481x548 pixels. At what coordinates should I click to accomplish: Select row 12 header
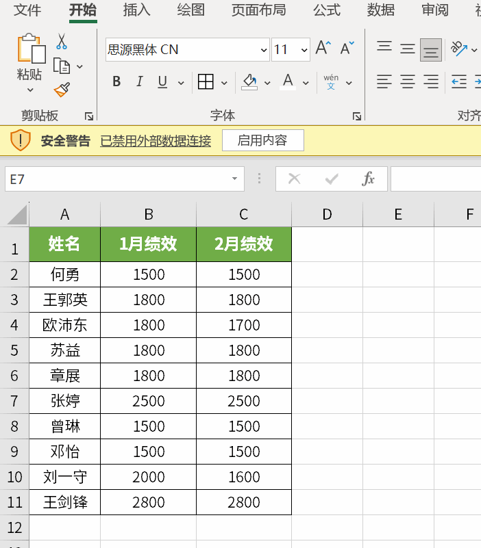pos(14,527)
